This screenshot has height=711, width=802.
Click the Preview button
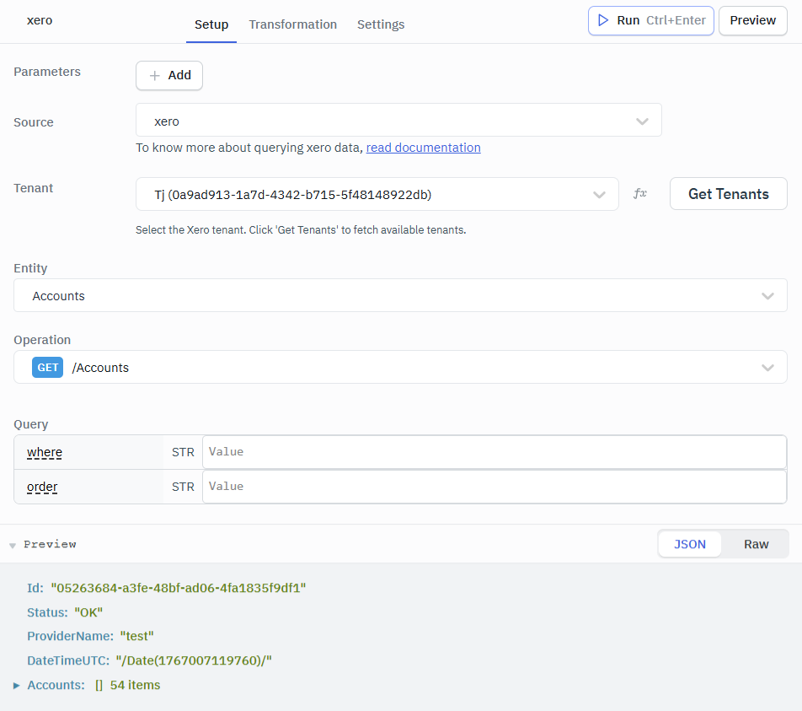(x=752, y=20)
